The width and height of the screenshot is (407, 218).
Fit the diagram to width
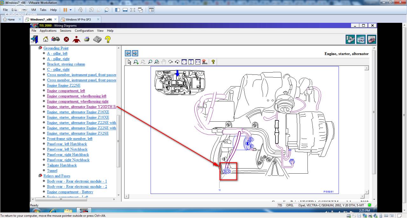pyautogui.click(x=198, y=62)
